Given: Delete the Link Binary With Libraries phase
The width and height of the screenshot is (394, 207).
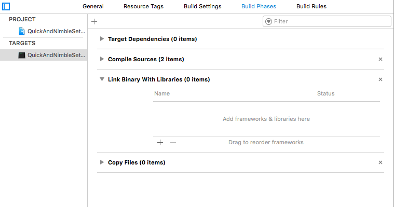Looking at the screenshot, I should [381, 79].
